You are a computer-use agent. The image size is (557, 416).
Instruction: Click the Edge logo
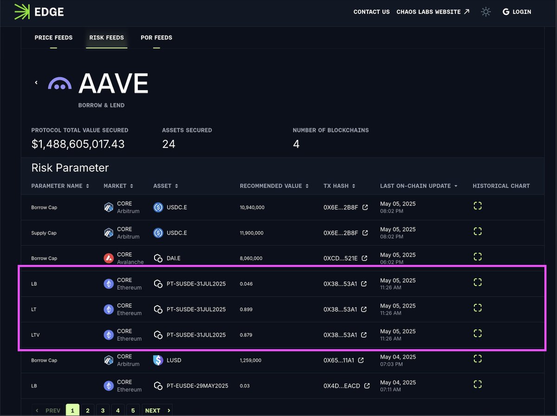pyautogui.click(x=39, y=12)
